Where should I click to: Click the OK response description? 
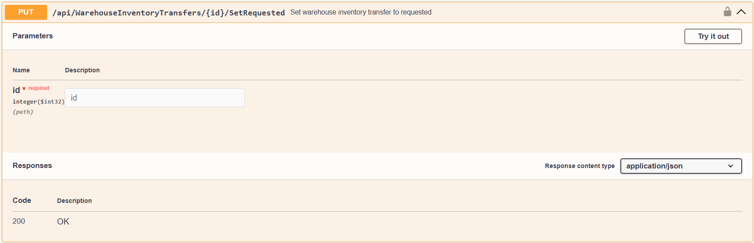tap(63, 221)
